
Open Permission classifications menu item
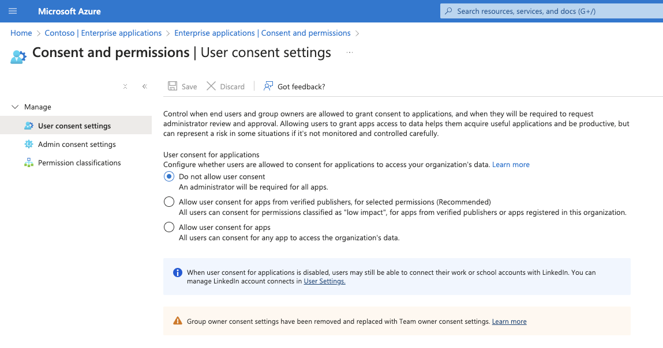click(79, 162)
